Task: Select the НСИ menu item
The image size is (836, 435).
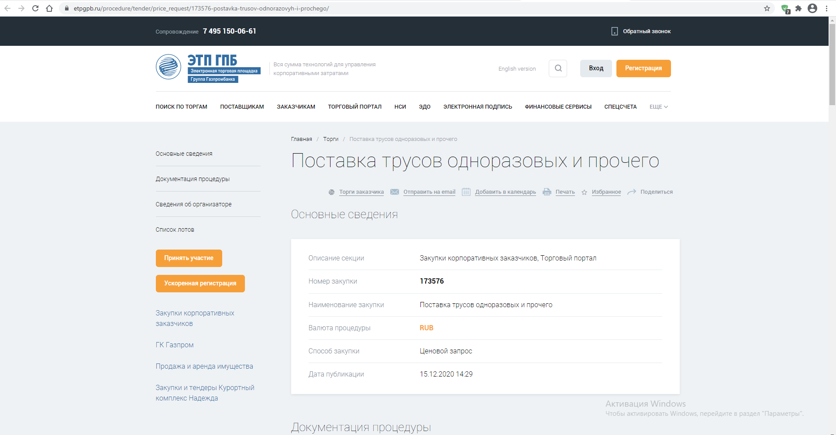Action: click(x=400, y=107)
